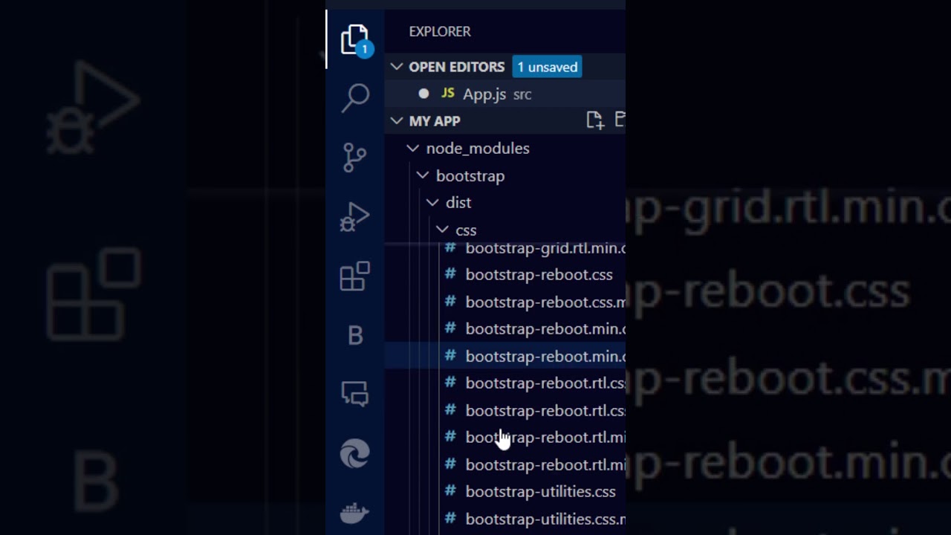This screenshot has height=535, width=951.
Task: Click the JS file icon of App.js
Action: click(447, 94)
